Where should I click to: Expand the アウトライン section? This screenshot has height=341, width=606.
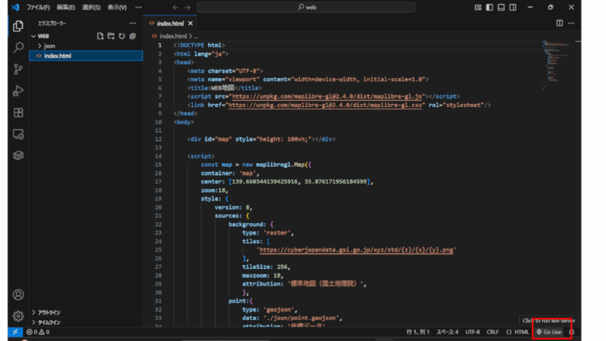click(49, 313)
